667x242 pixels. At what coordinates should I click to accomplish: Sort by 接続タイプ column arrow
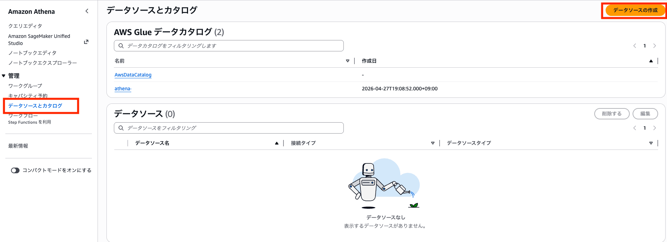click(433, 143)
